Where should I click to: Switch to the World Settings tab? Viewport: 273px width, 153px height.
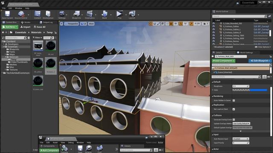tap(245, 53)
